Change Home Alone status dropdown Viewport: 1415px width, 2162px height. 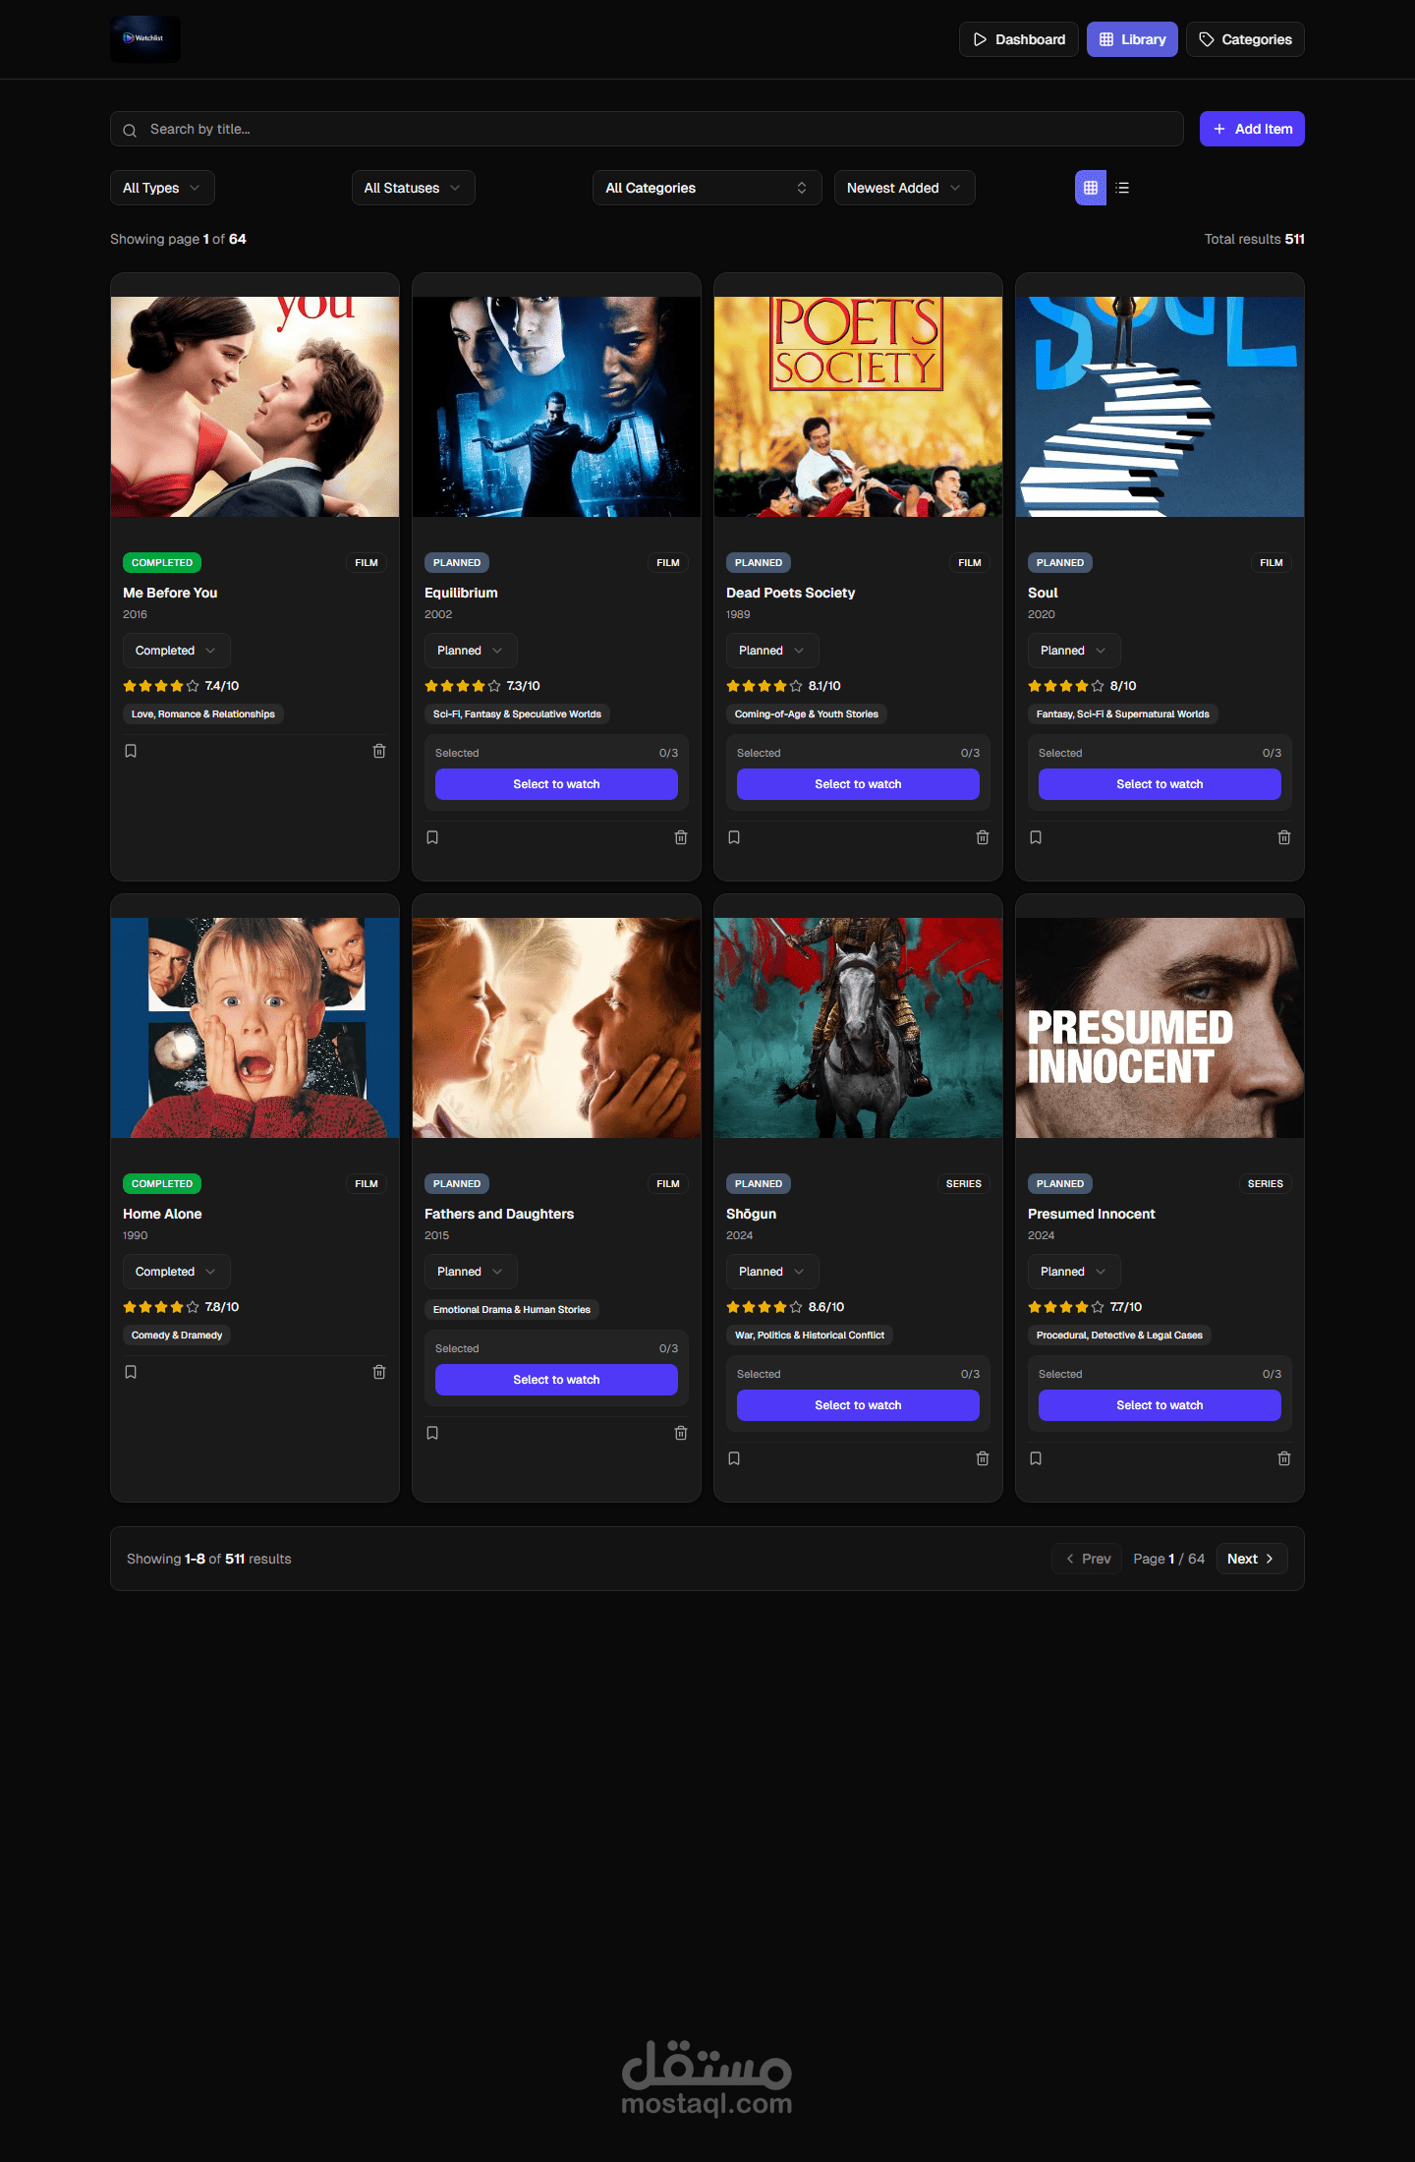tap(177, 1272)
